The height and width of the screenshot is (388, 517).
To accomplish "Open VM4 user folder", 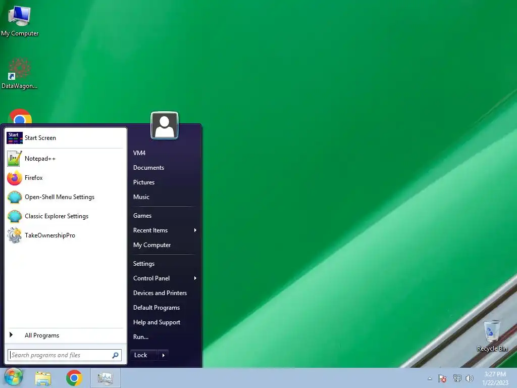I will 139,153.
